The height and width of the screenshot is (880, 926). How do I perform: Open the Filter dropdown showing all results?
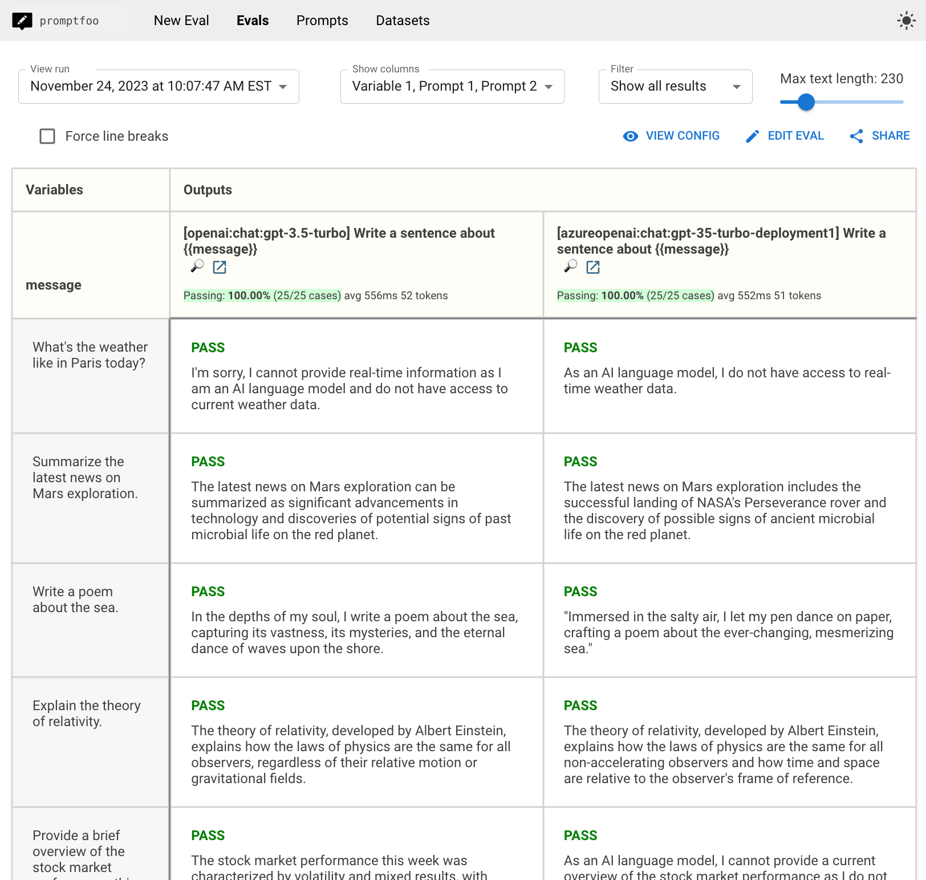click(x=675, y=87)
